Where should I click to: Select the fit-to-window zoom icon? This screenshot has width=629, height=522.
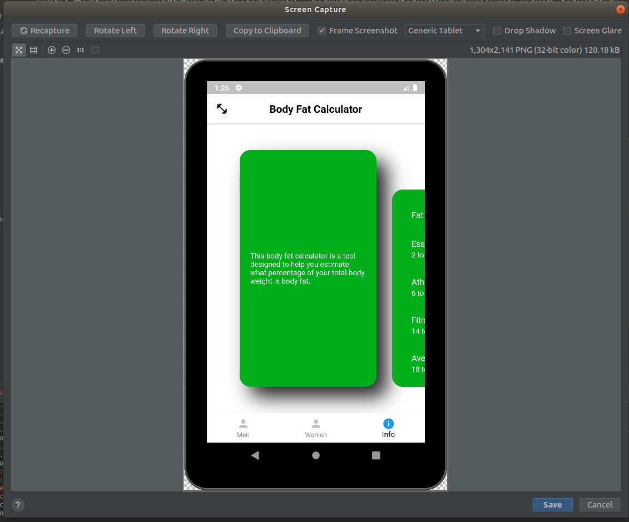[x=18, y=50]
